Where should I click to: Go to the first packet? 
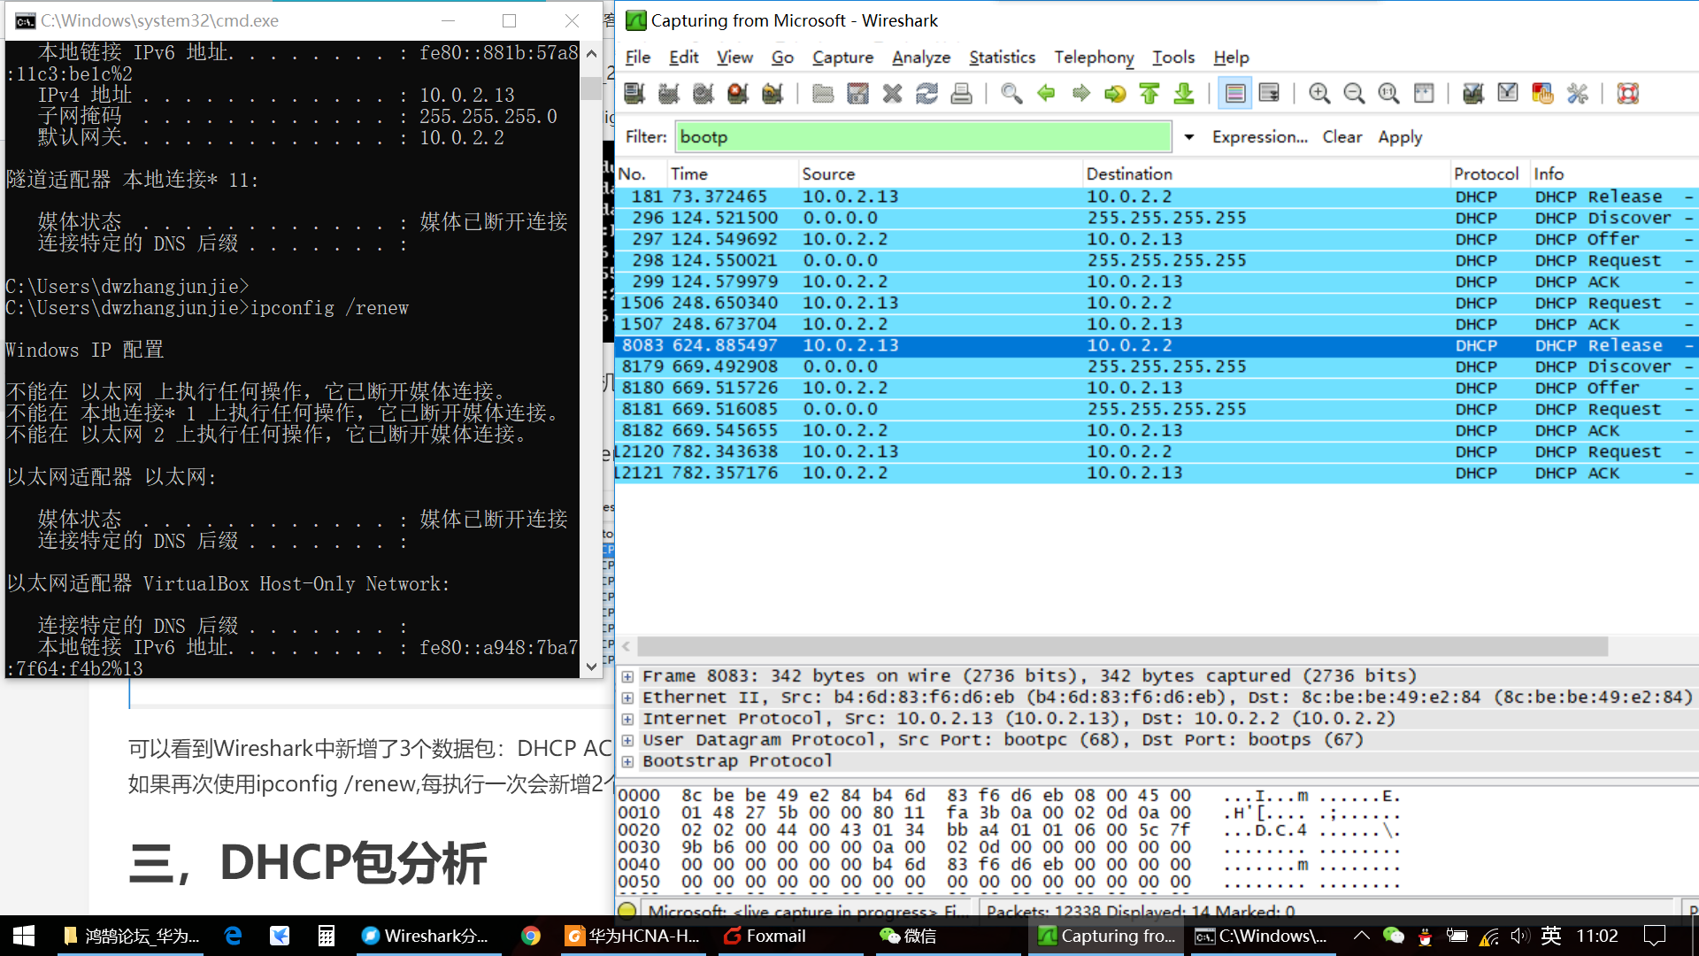point(1149,93)
